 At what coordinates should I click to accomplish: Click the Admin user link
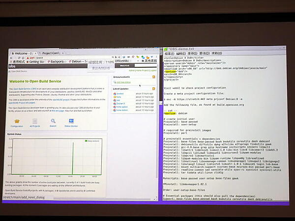132,70
